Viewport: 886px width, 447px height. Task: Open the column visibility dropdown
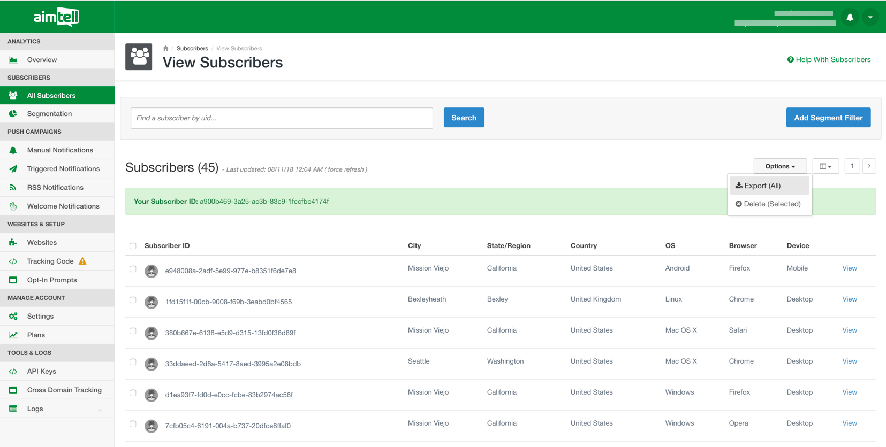pyautogui.click(x=826, y=166)
